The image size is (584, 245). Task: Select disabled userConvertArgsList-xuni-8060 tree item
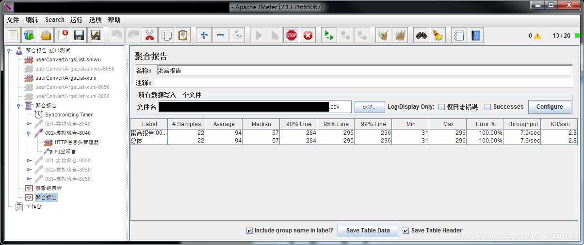tap(72, 96)
